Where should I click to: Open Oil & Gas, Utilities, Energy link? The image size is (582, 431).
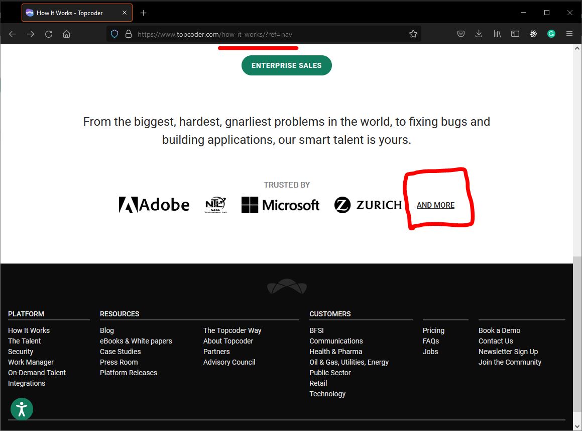(349, 362)
